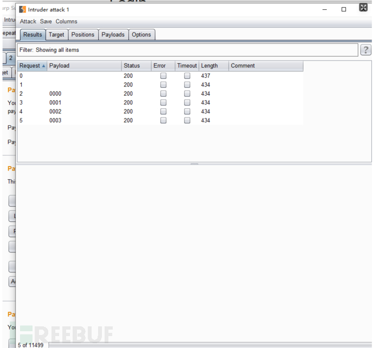This screenshot has height=348, width=374.
Task: Open the Save menu
Action: tap(46, 22)
